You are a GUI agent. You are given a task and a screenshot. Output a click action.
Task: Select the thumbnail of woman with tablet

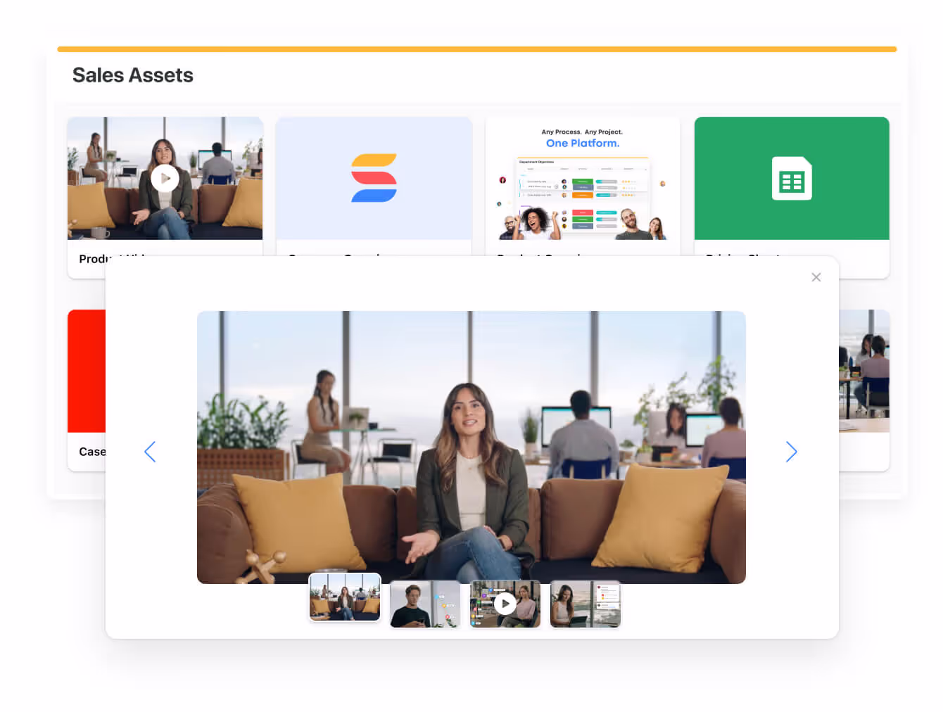tap(585, 604)
